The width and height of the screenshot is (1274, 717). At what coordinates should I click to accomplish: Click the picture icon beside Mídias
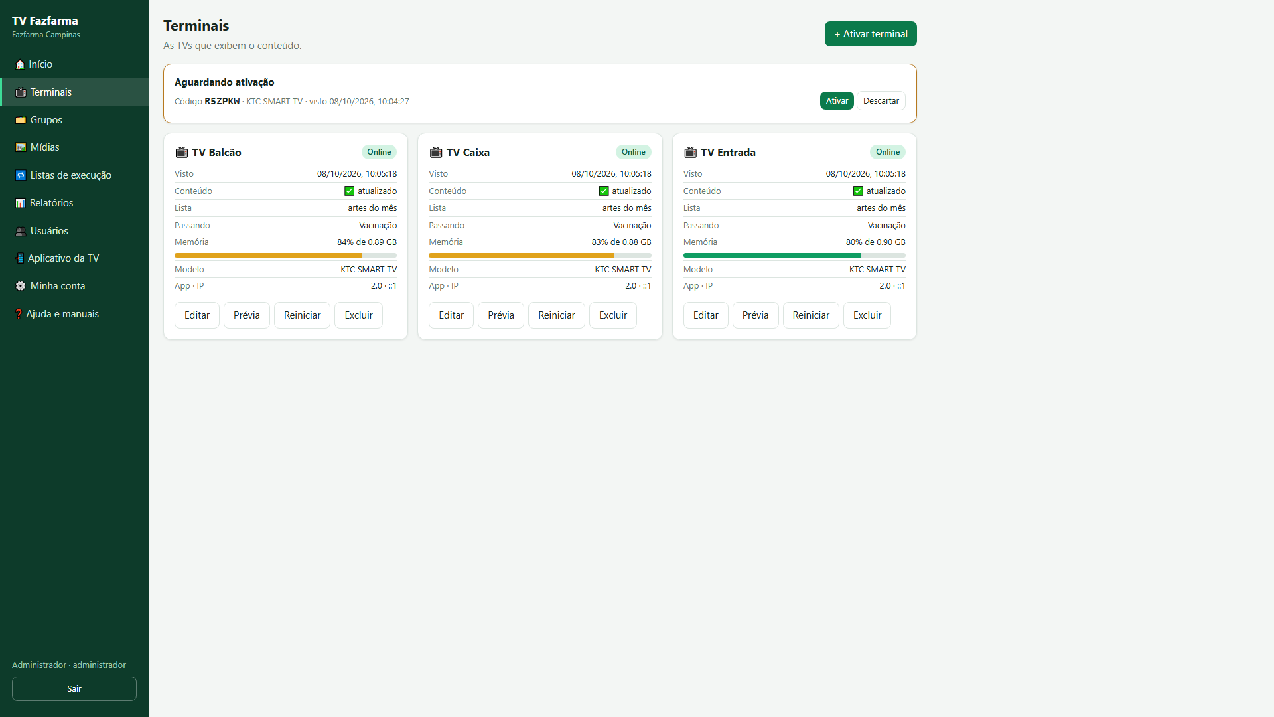click(x=21, y=147)
